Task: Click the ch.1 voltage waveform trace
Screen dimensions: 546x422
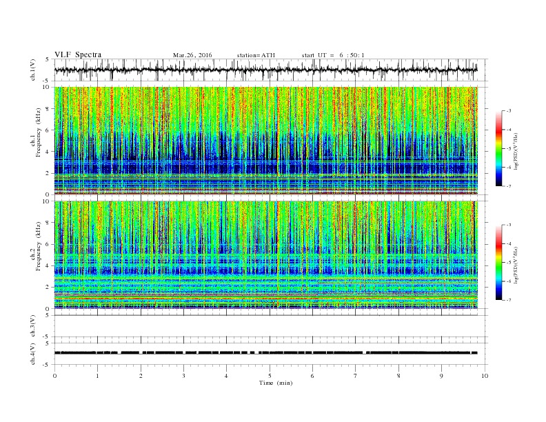Action: coord(266,70)
